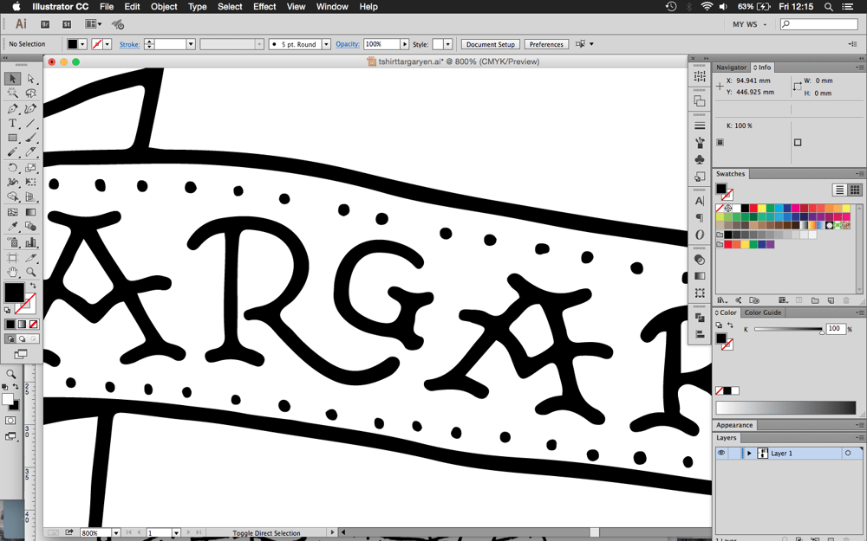Pick the Line Segment tool
Viewport: 867px width, 541px height.
30,123
